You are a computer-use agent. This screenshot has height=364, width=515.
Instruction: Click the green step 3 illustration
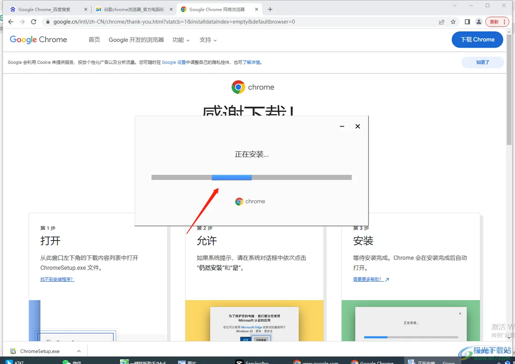411,321
